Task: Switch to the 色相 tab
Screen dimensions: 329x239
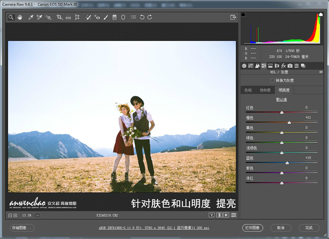Action: coord(248,90)
